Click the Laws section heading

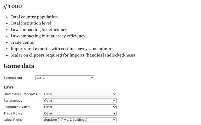pyautogui.click(x=8, y=87)
